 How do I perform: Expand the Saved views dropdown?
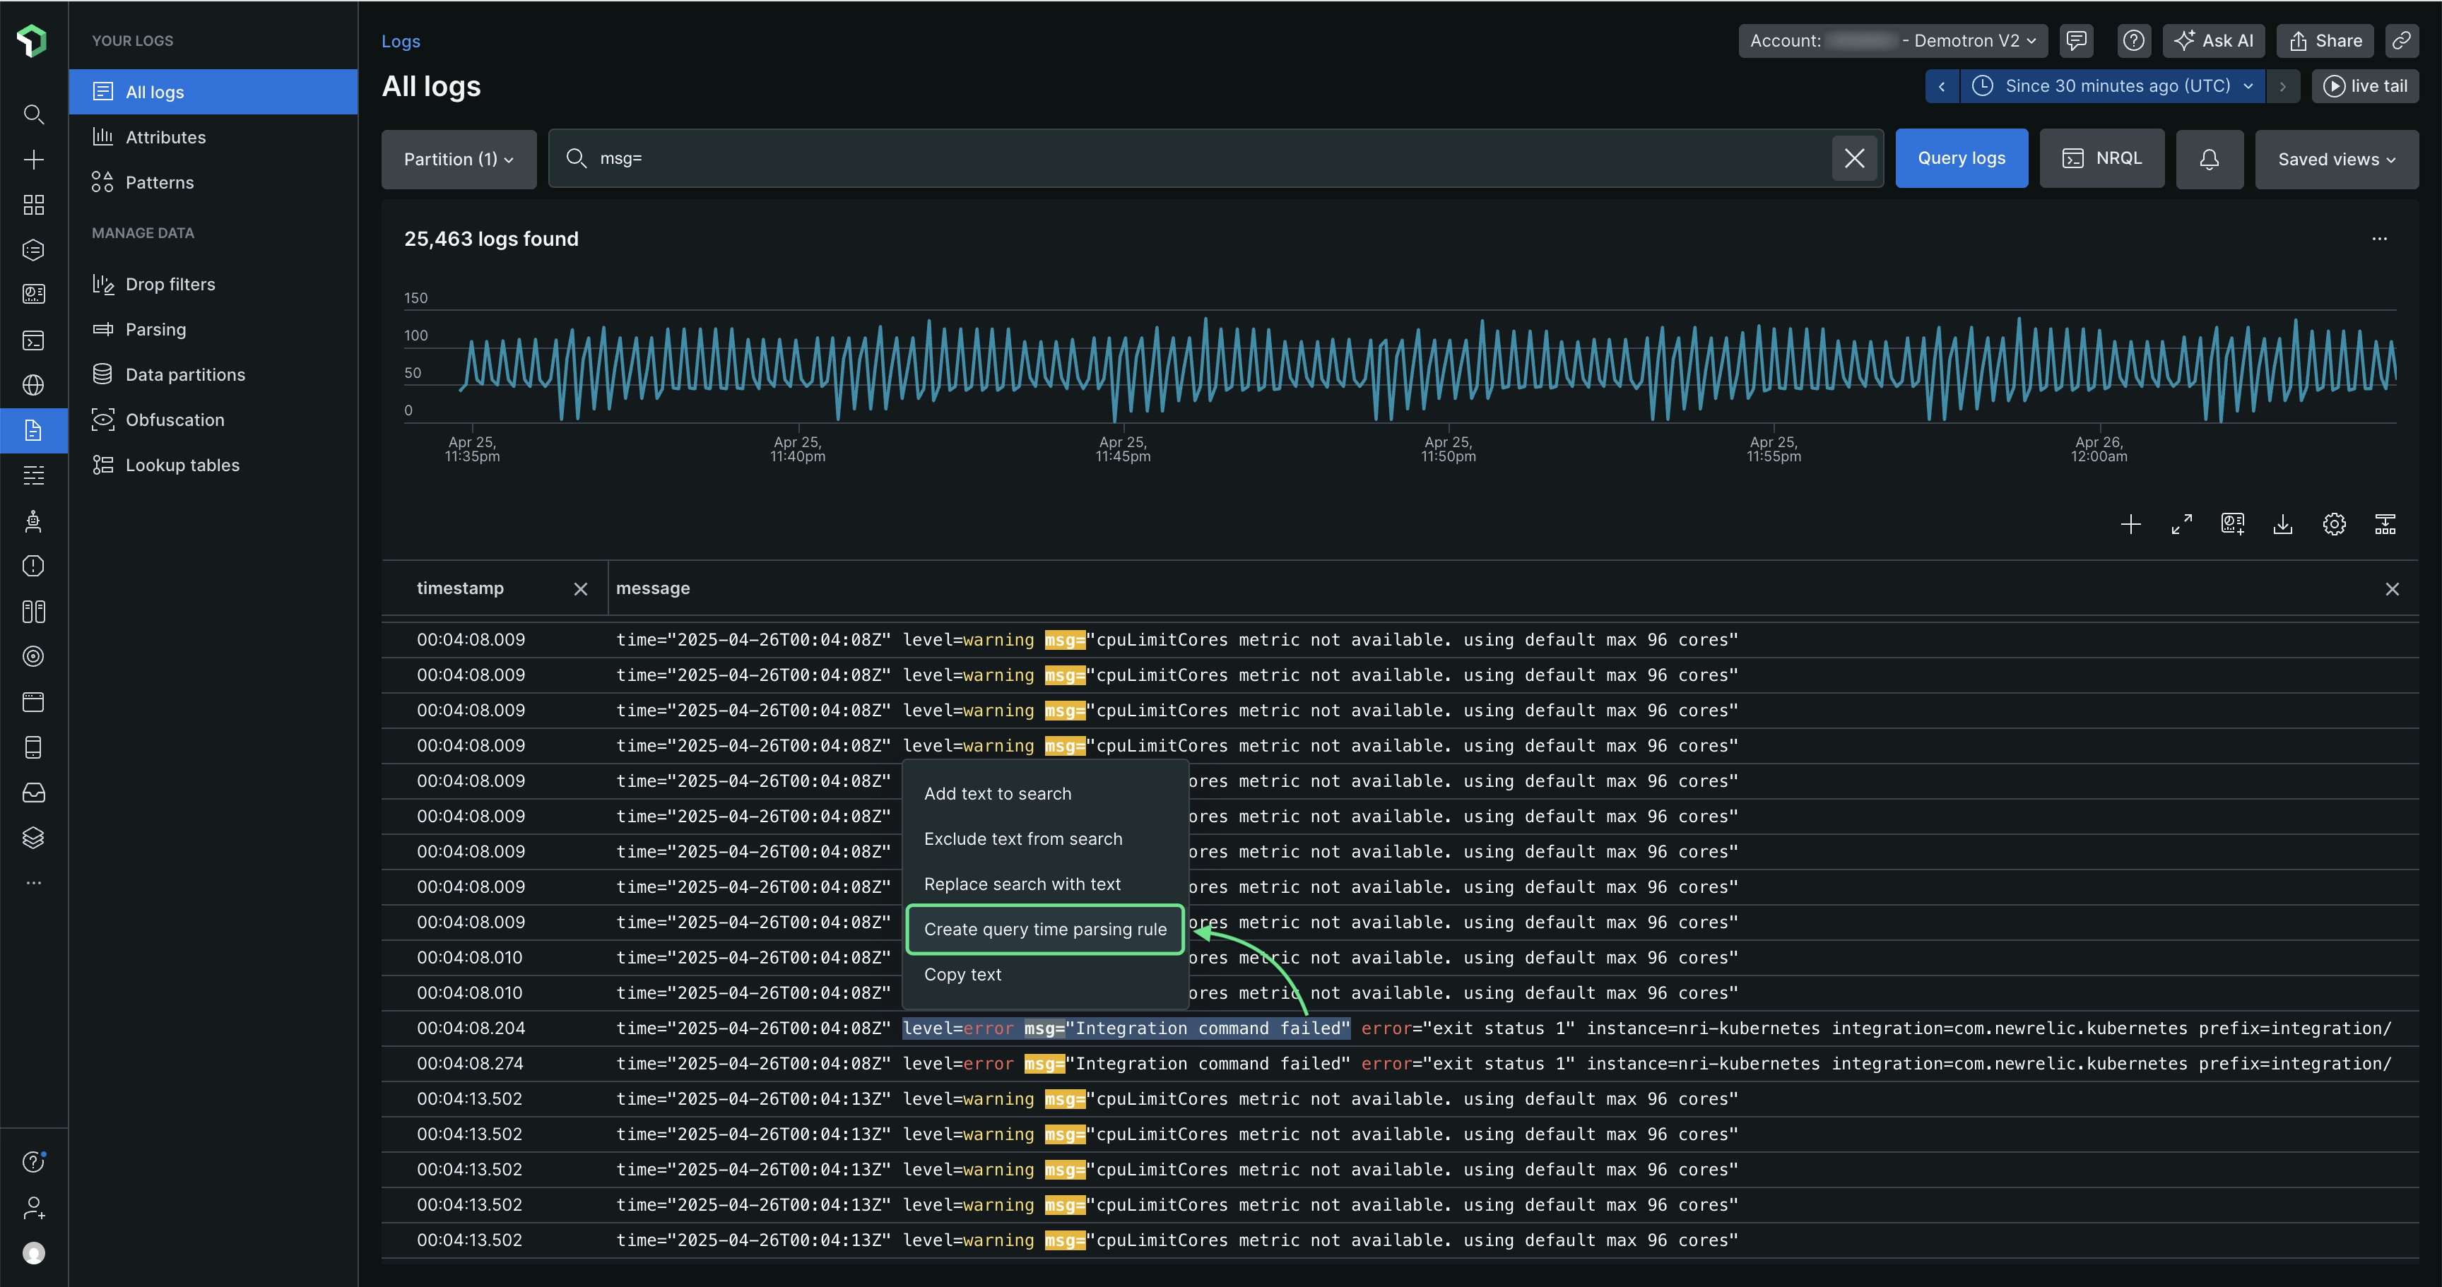(x=2336, y=159)
